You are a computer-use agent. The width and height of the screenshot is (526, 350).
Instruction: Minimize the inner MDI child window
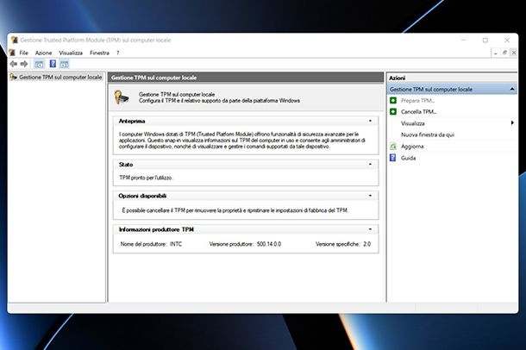pyautogui.click(x=496, y=53)
